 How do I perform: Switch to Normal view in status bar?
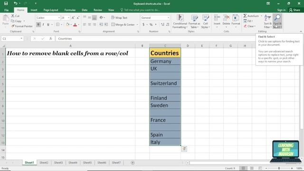click(x=243, y=168)
